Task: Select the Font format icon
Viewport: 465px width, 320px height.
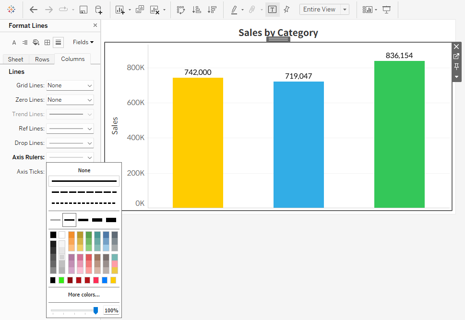Action: tap(14, 42)
